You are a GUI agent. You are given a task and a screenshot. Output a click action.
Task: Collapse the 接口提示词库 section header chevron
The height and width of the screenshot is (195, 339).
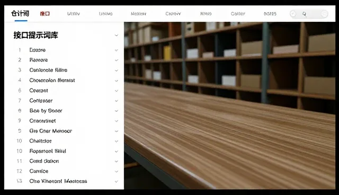tap(117, 36)
